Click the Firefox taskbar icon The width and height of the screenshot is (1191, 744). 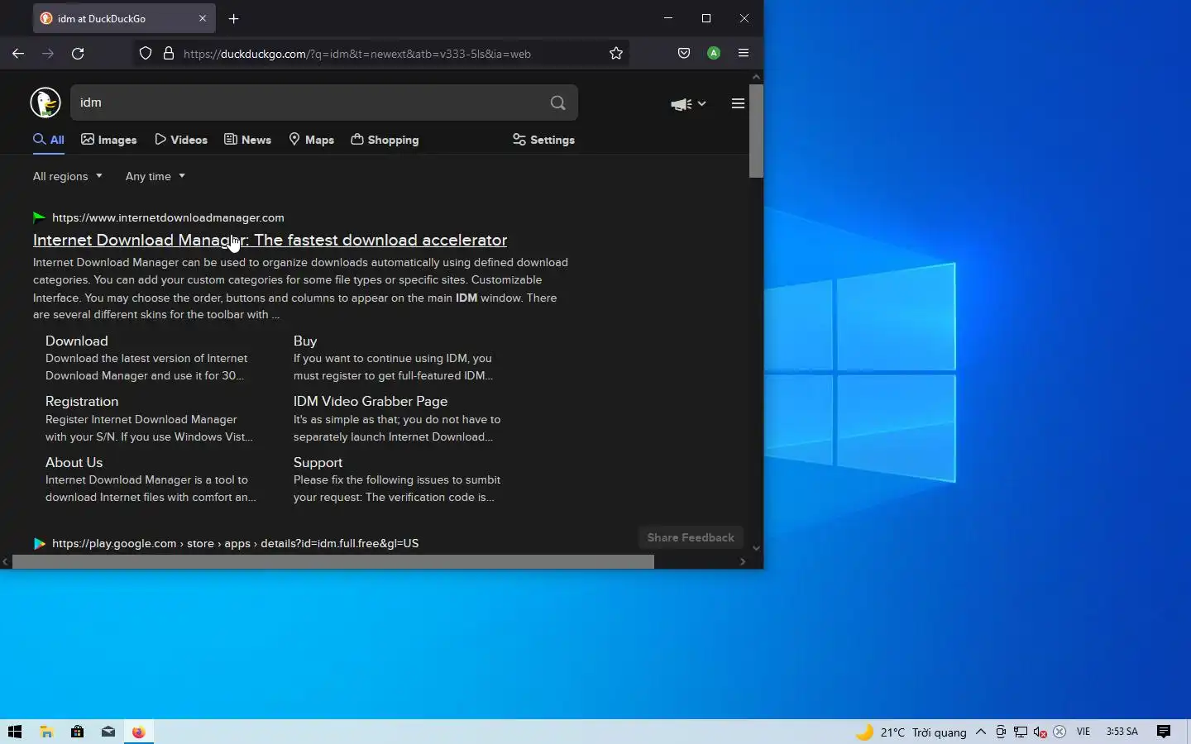click(138, 732)
